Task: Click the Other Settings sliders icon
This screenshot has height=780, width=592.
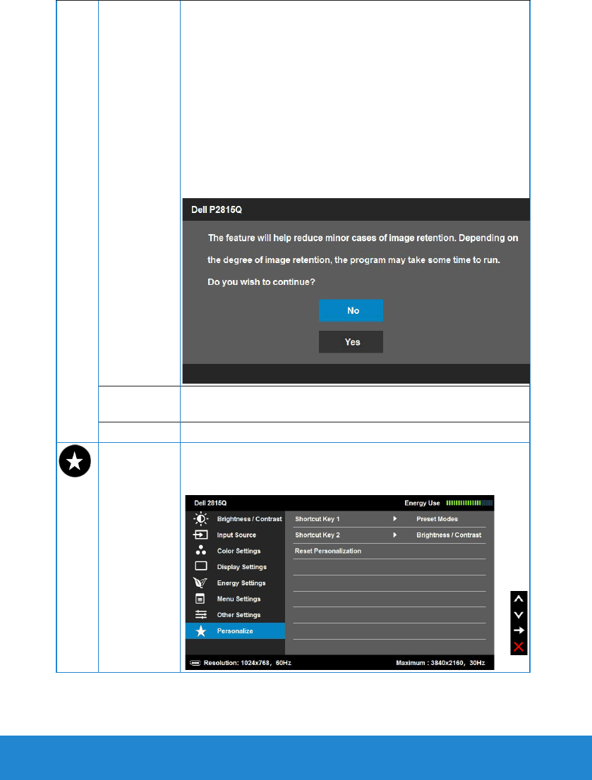Action: tap(200, 614)
